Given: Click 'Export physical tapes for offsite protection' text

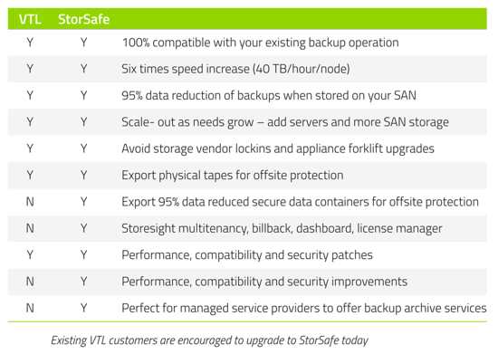Looking at the screenshot, I should [232, 176].
